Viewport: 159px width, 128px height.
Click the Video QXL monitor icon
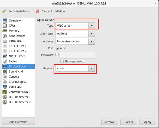coord(5,87)
